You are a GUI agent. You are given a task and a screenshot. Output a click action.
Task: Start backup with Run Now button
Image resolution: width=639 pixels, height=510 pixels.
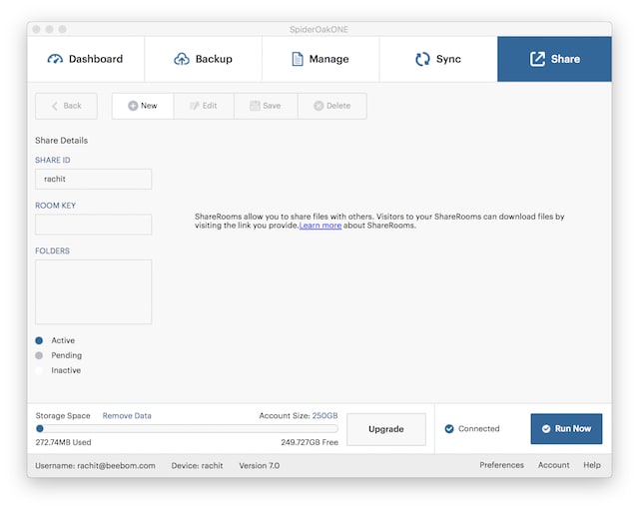(x=566, y=429)
